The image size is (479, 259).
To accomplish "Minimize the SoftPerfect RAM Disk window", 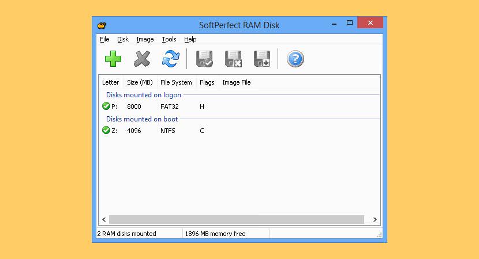I will pos(334,23).
